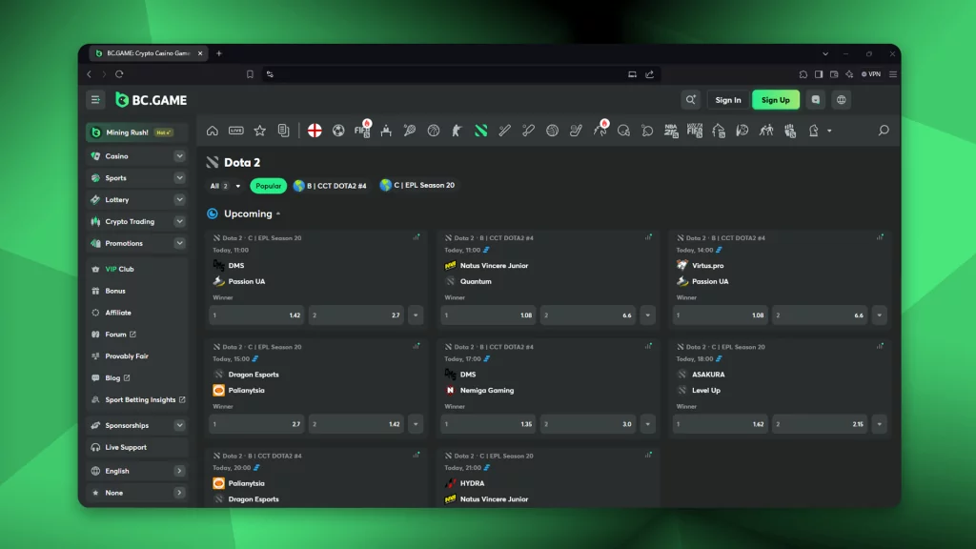Screen dimensions: 976x549
Task: Open statistics icon on Virtus.pro match card
Action: click(x=880, y=237)
